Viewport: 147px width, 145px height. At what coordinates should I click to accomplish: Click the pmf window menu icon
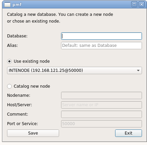coord(7,4)
